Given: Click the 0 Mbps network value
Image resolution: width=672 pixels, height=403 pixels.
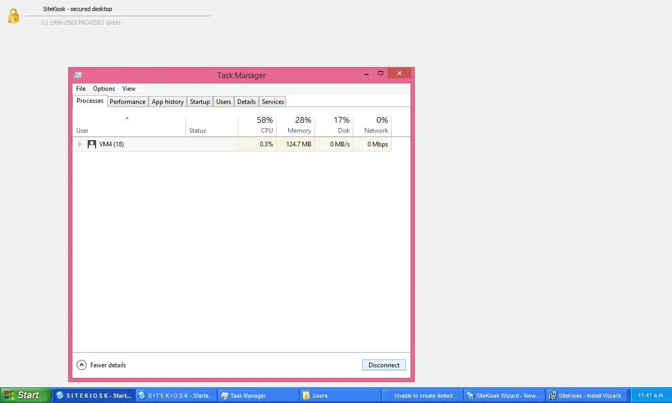Looking at the screenshot, I should tap(377, 144).
